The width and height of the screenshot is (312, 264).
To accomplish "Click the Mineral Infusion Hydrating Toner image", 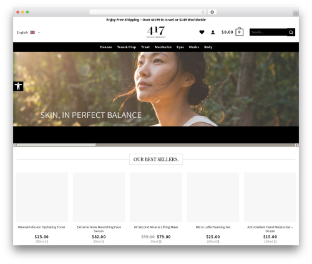I will tap(42, 197).
